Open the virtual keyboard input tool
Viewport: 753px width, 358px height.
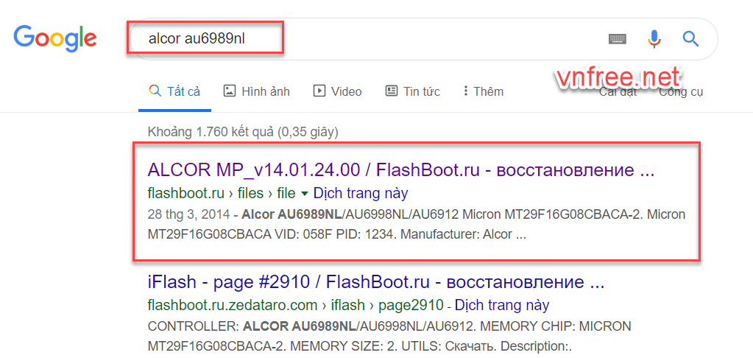click(617, 39)
